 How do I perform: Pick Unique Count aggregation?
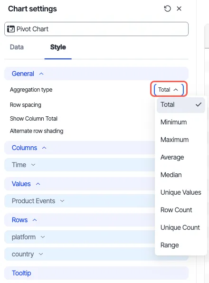pos(180,227)
